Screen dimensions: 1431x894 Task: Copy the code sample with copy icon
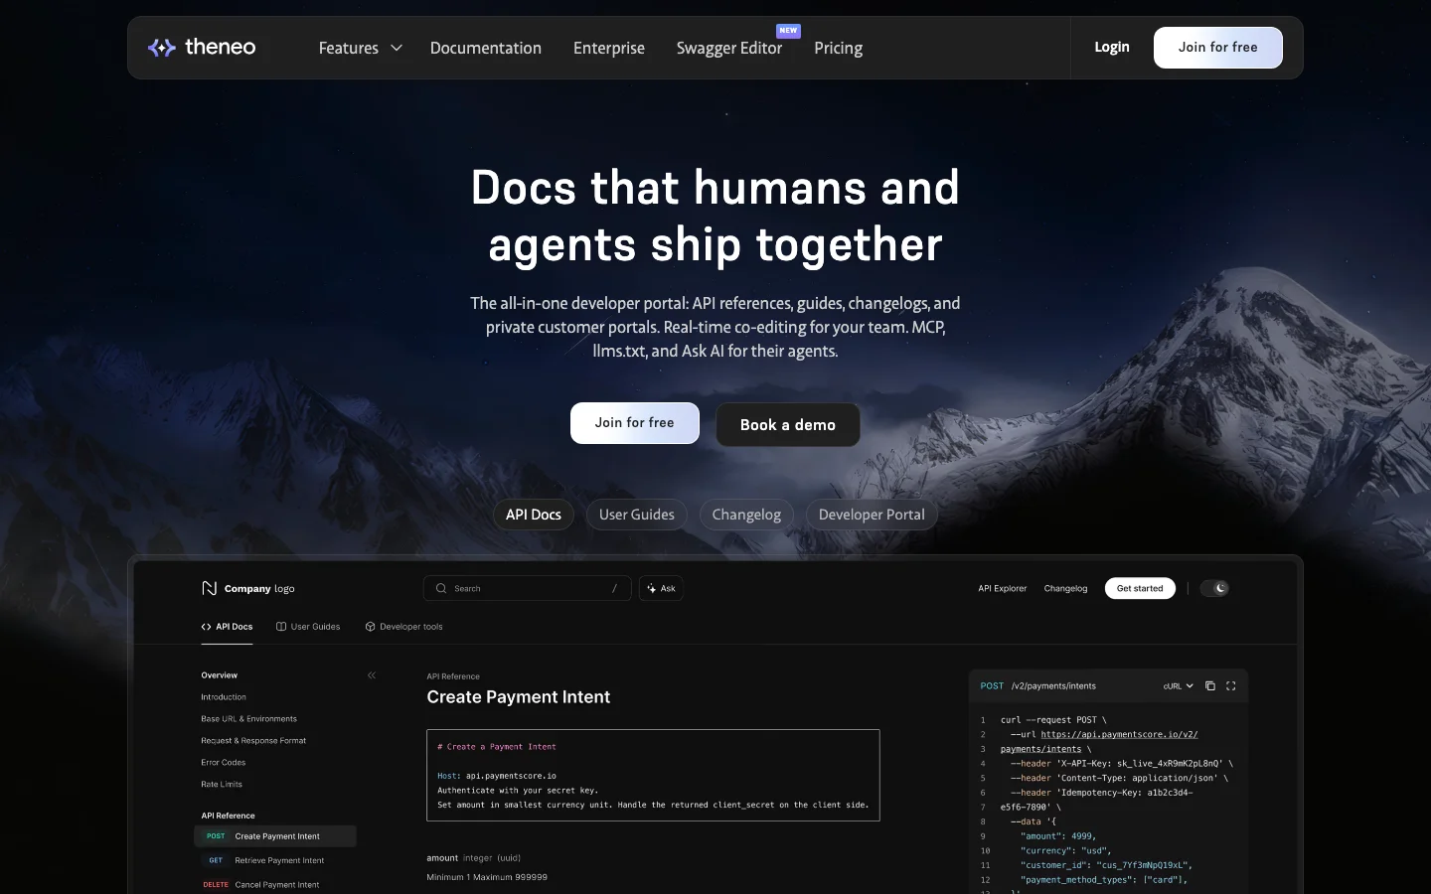point(1210,686)
